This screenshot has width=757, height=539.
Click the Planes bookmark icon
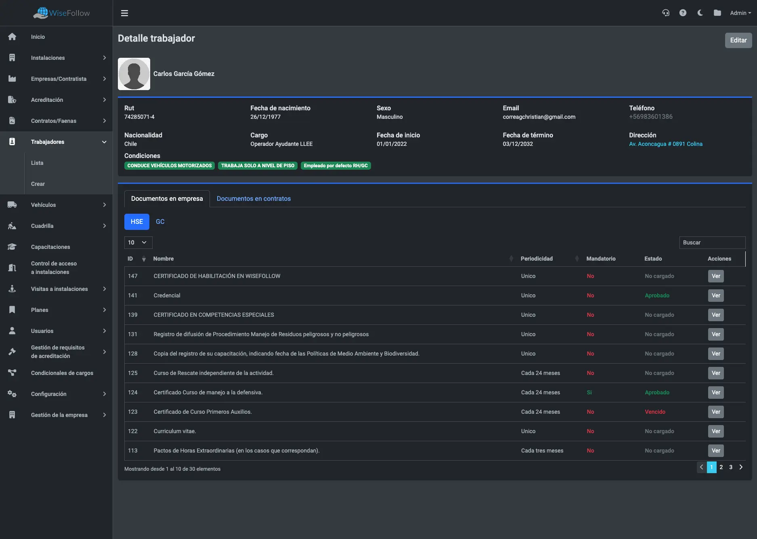point(12,310)
